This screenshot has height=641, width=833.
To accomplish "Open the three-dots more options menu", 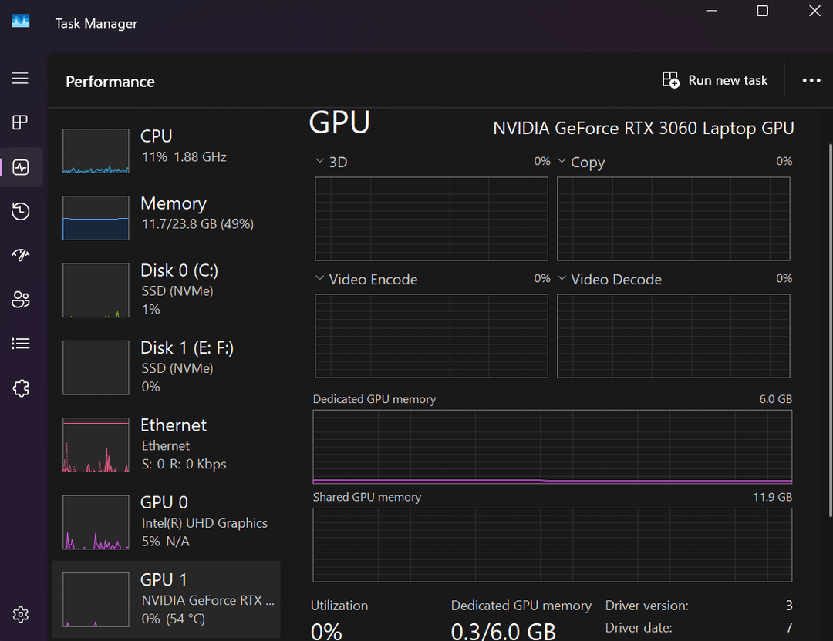I will pyautogui.click(x=811, y=80).
